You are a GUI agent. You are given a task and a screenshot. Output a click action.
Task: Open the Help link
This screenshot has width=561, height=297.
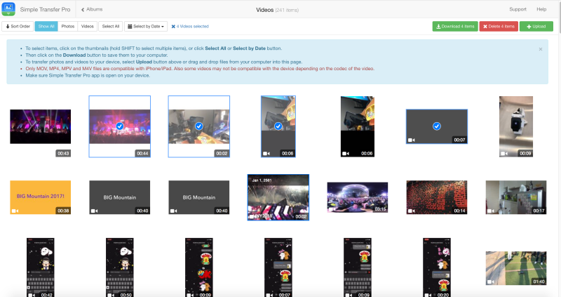pos(541,10)
